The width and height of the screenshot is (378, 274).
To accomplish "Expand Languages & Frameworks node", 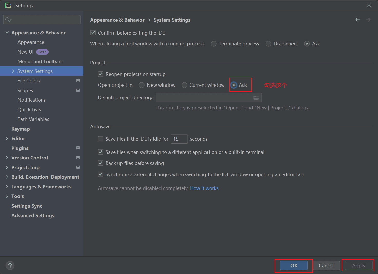I will 7,187.
